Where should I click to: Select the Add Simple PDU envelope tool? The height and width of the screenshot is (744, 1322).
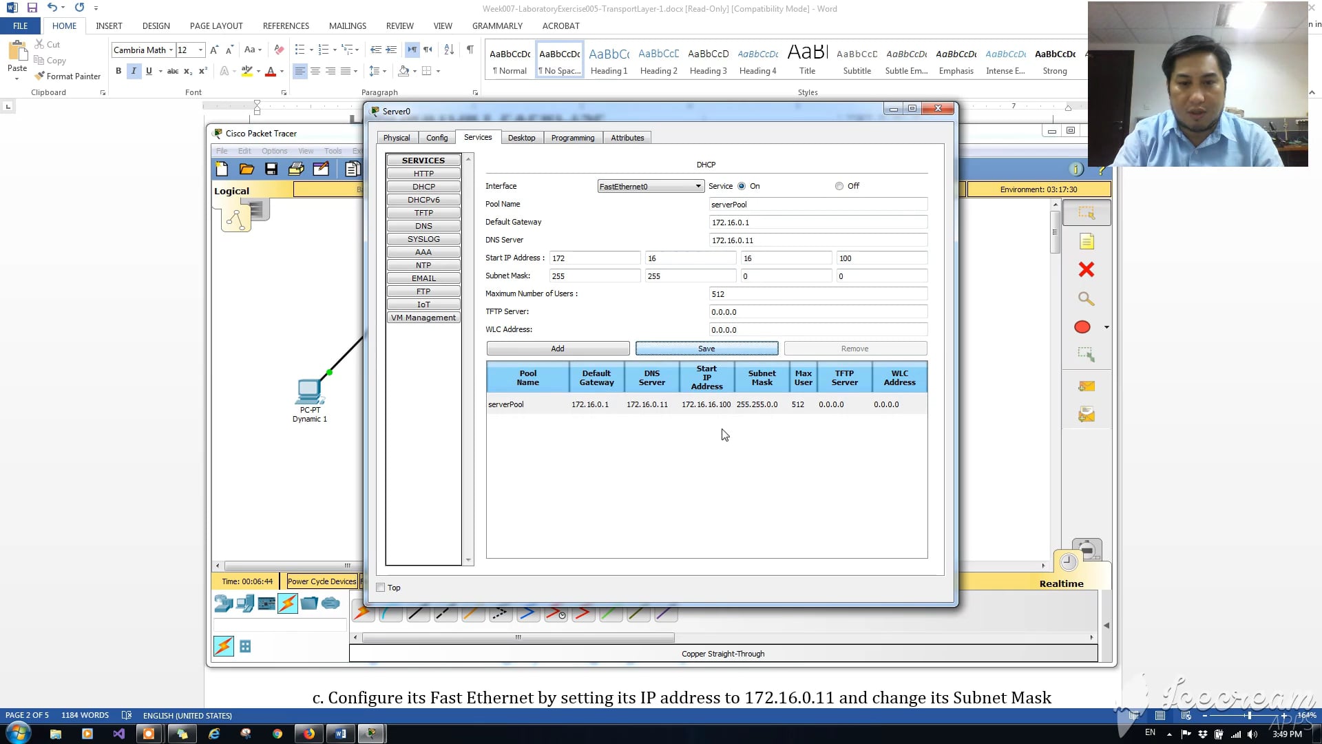coord(1087,386)
